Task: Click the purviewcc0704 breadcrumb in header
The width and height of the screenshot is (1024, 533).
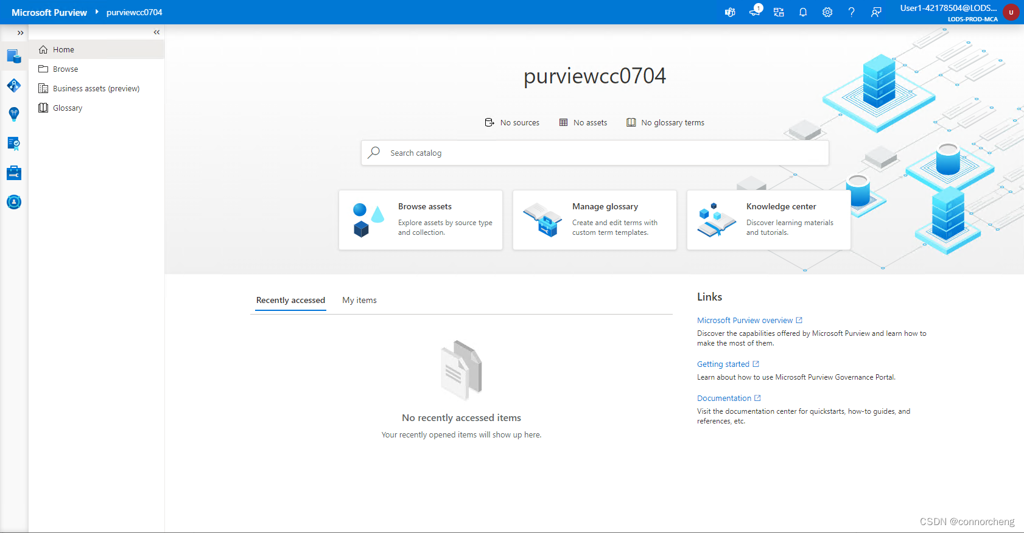Action: click(135, 12)
